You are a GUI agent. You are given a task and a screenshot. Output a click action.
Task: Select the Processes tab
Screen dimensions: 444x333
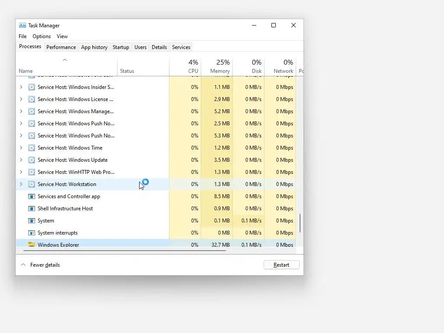tap(30, 46)
